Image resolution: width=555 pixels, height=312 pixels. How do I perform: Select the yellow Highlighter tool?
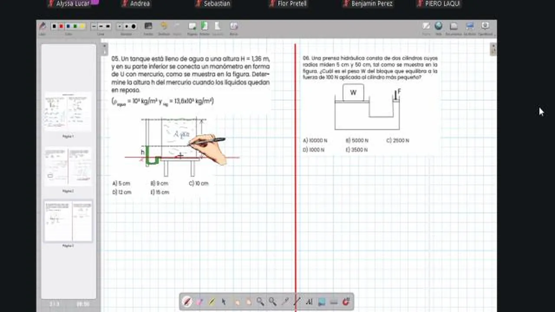tap(212, 302)
